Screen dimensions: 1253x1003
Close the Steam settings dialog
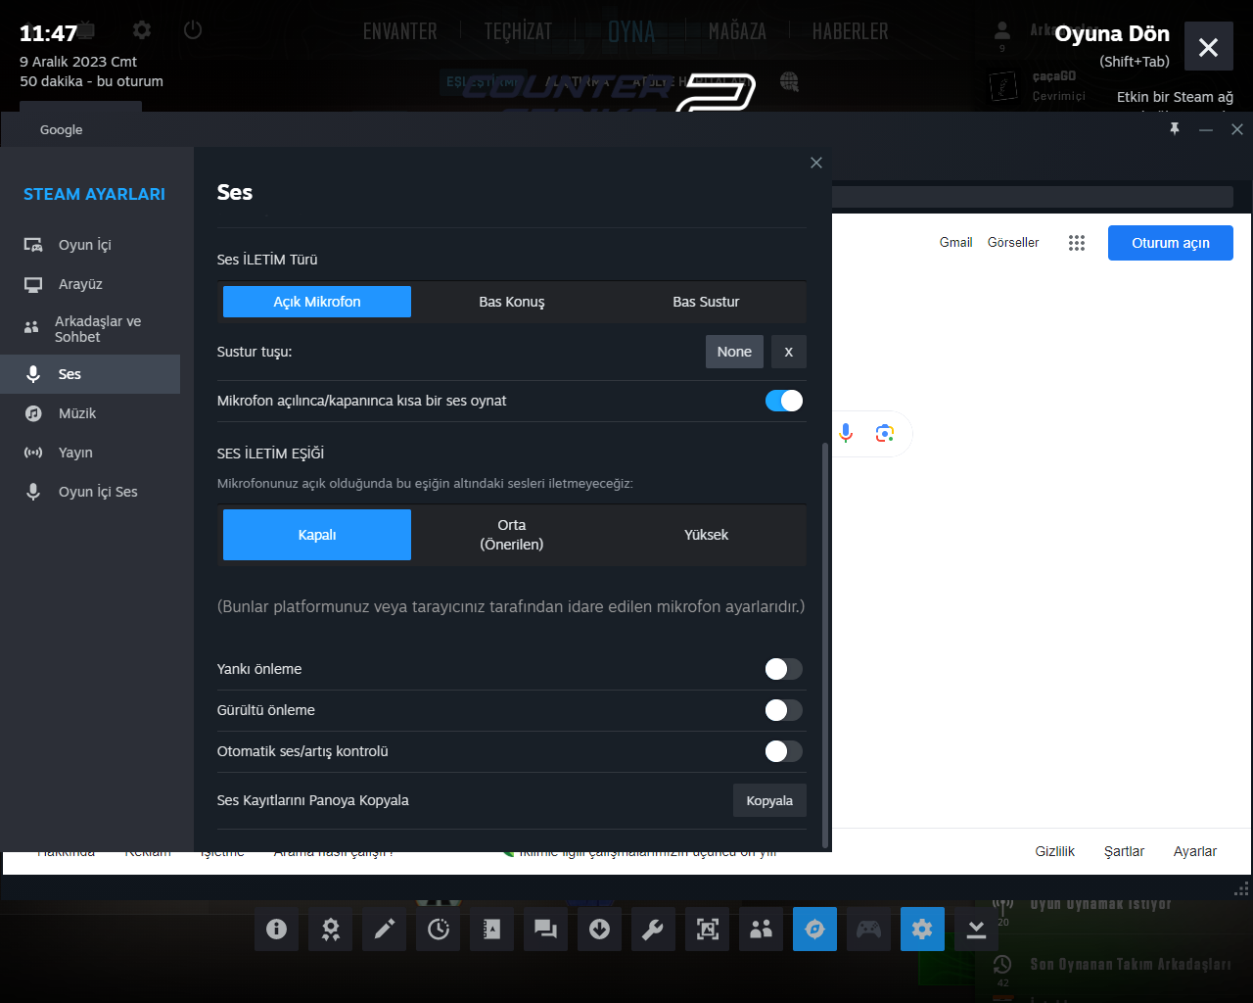[x=816, y=163]
